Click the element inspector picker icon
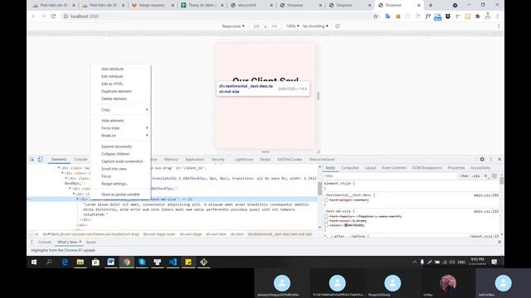The width and height of the screenshot is (531, 298). [x=32, y=160]
